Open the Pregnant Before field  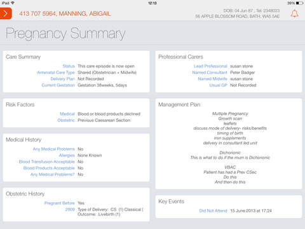click(x=60, y=203)
